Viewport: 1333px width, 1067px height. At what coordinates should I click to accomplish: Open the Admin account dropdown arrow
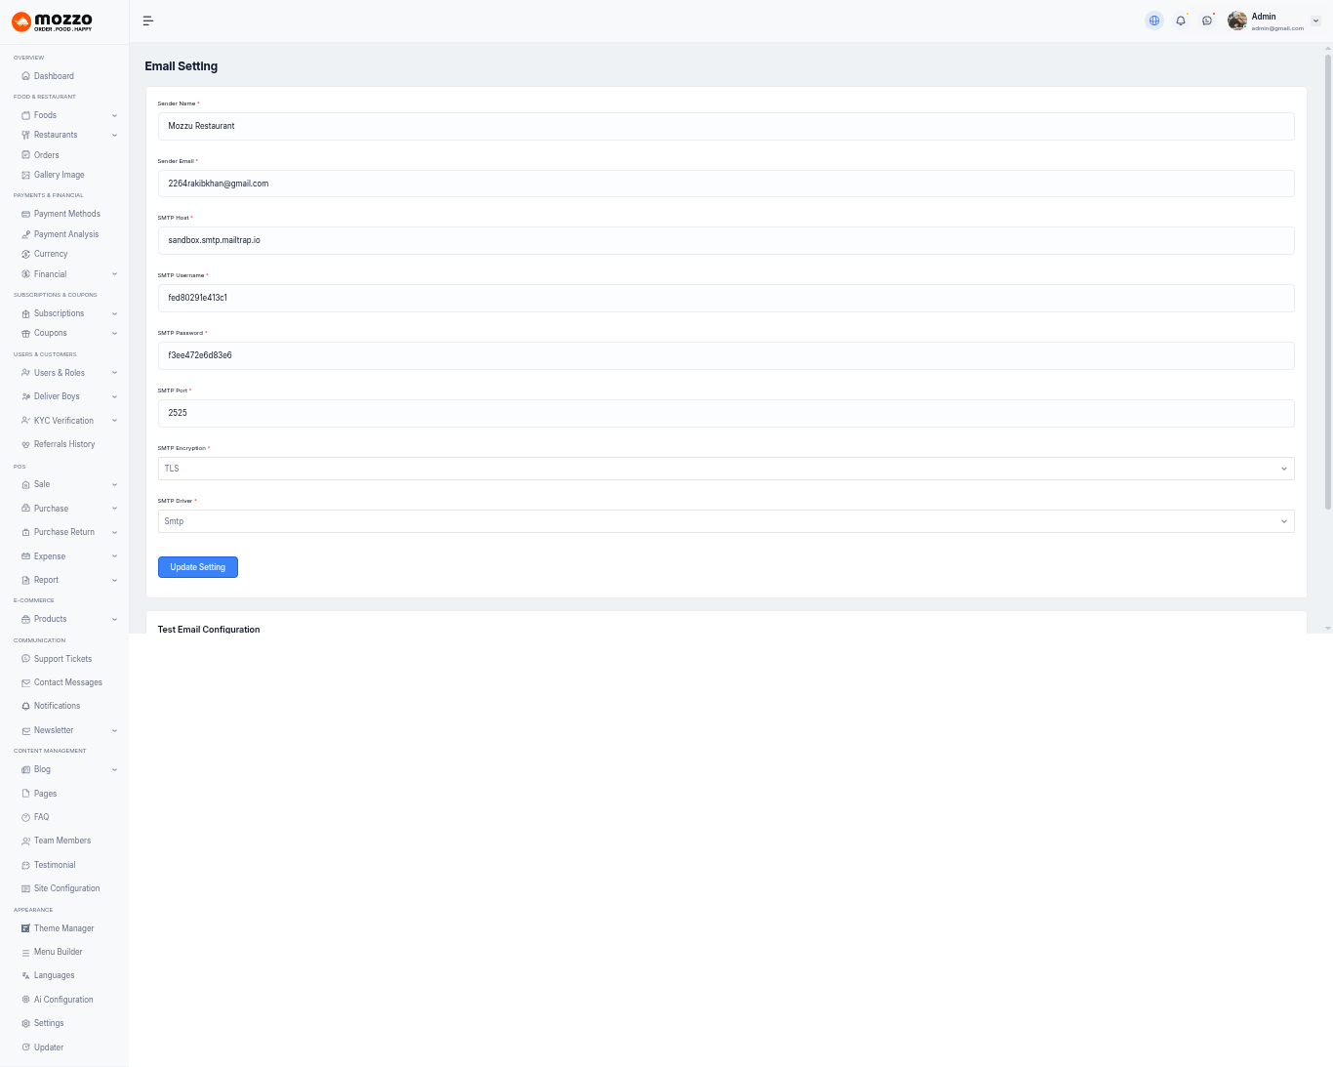click(x=1315, y=21)
